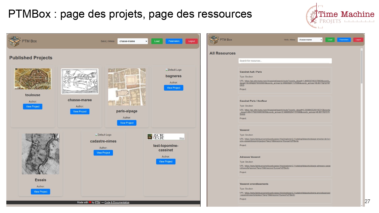View Project for bagneres
Image resolution: width=379 pixels, height=213 pixels.
[x=174, y=88]
